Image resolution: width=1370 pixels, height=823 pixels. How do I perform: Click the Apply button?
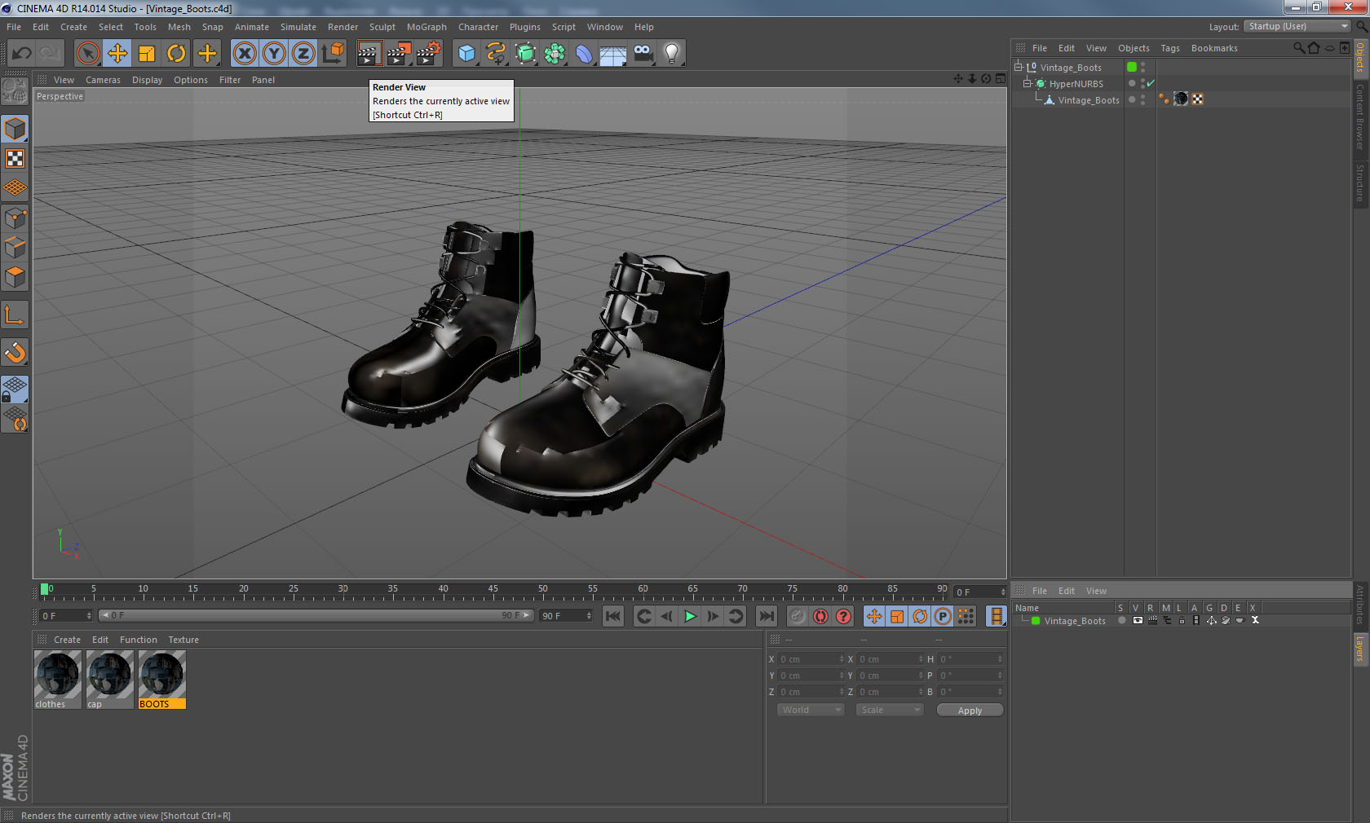pos(970,711)
